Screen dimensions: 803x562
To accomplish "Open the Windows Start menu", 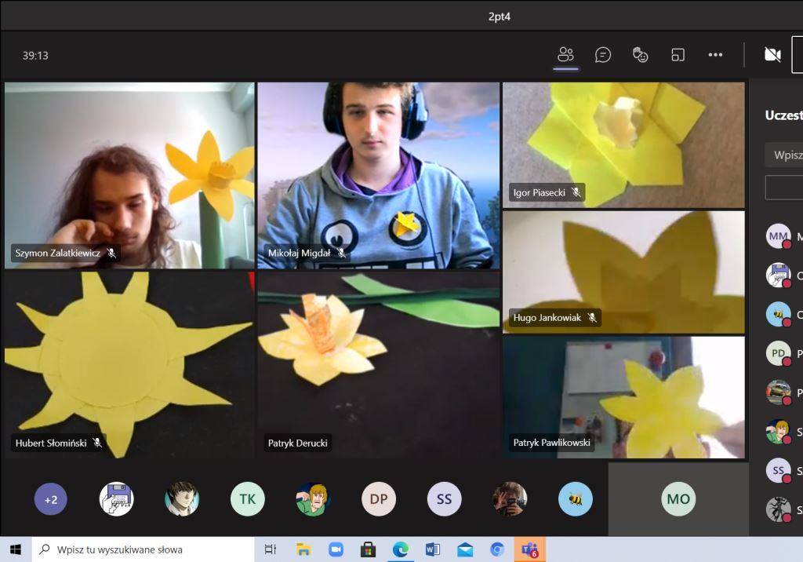I will coord(16,549).
